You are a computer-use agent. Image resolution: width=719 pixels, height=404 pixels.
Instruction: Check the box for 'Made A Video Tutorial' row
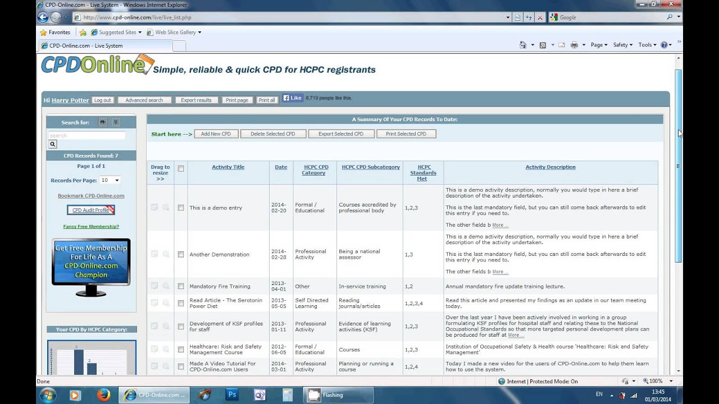pyautogui.click(x=181, y=366)
